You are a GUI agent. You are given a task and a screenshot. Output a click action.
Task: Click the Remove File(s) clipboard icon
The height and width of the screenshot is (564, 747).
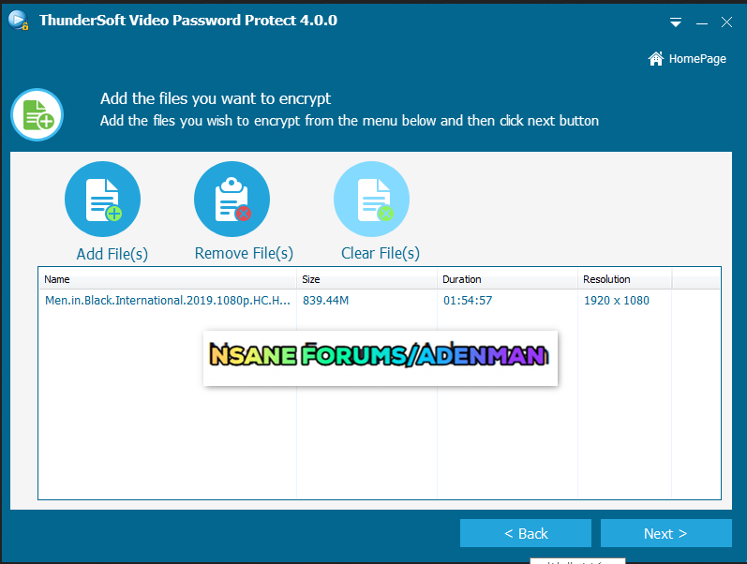pos(232,200)
